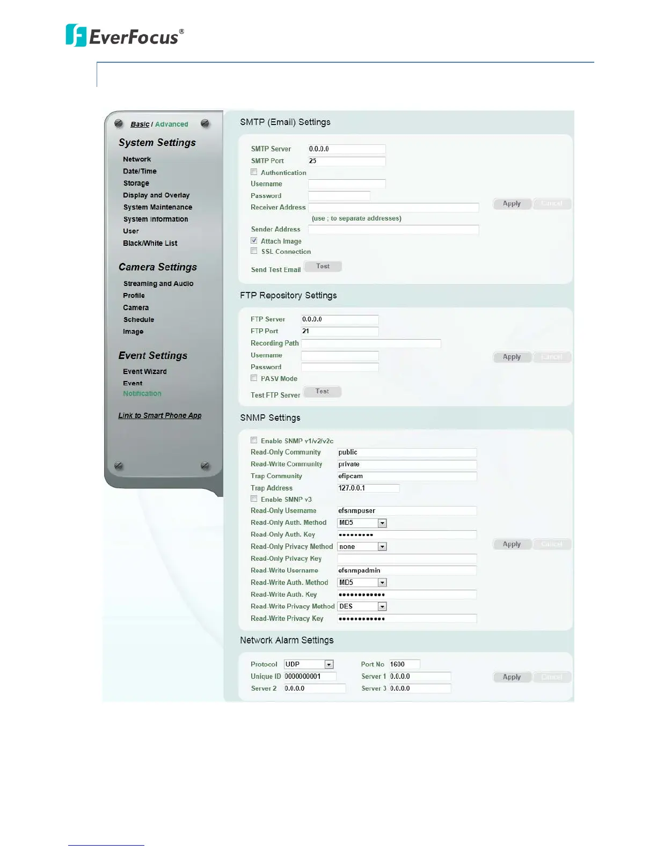Apply the FTP Repository settings
The height and width of the screenshot is (850, 657).
[x=512, y=357]
